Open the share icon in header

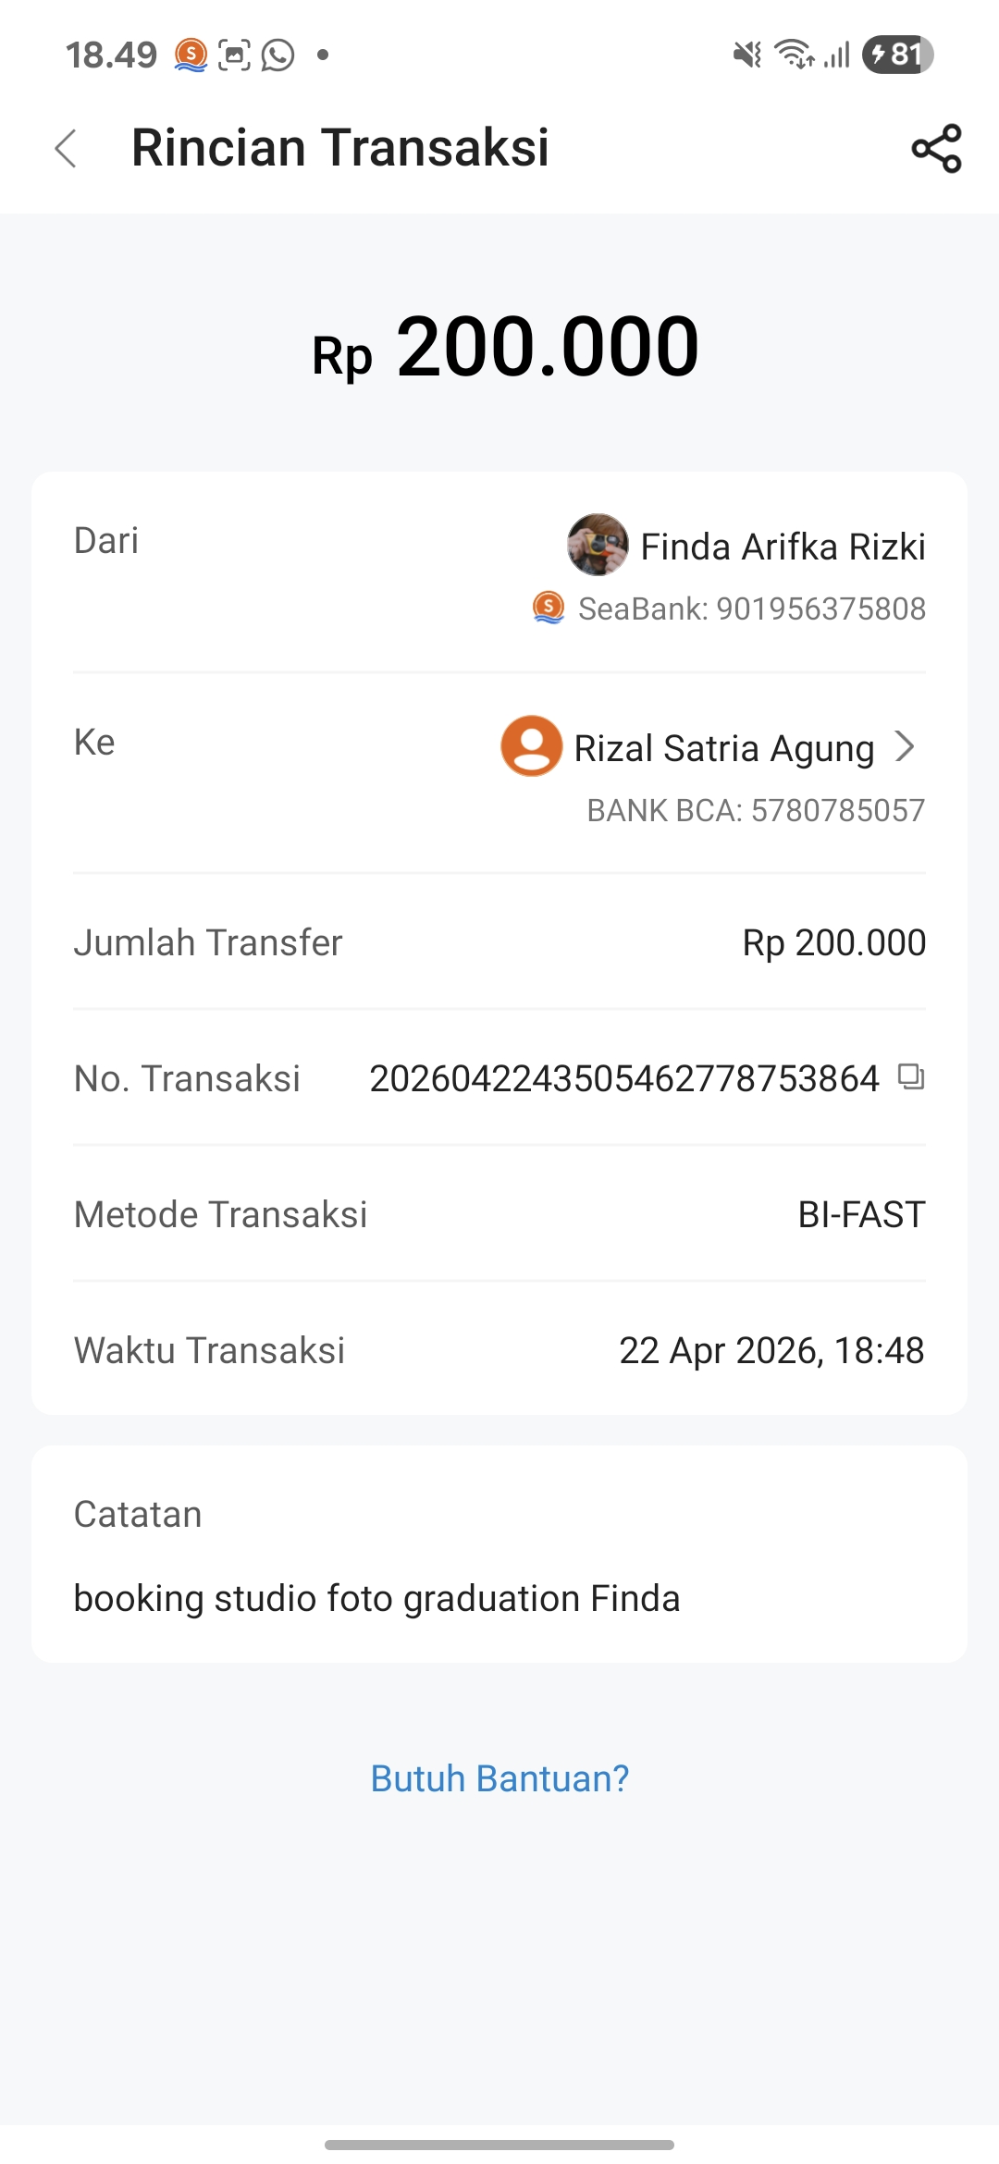pos(936,148)
